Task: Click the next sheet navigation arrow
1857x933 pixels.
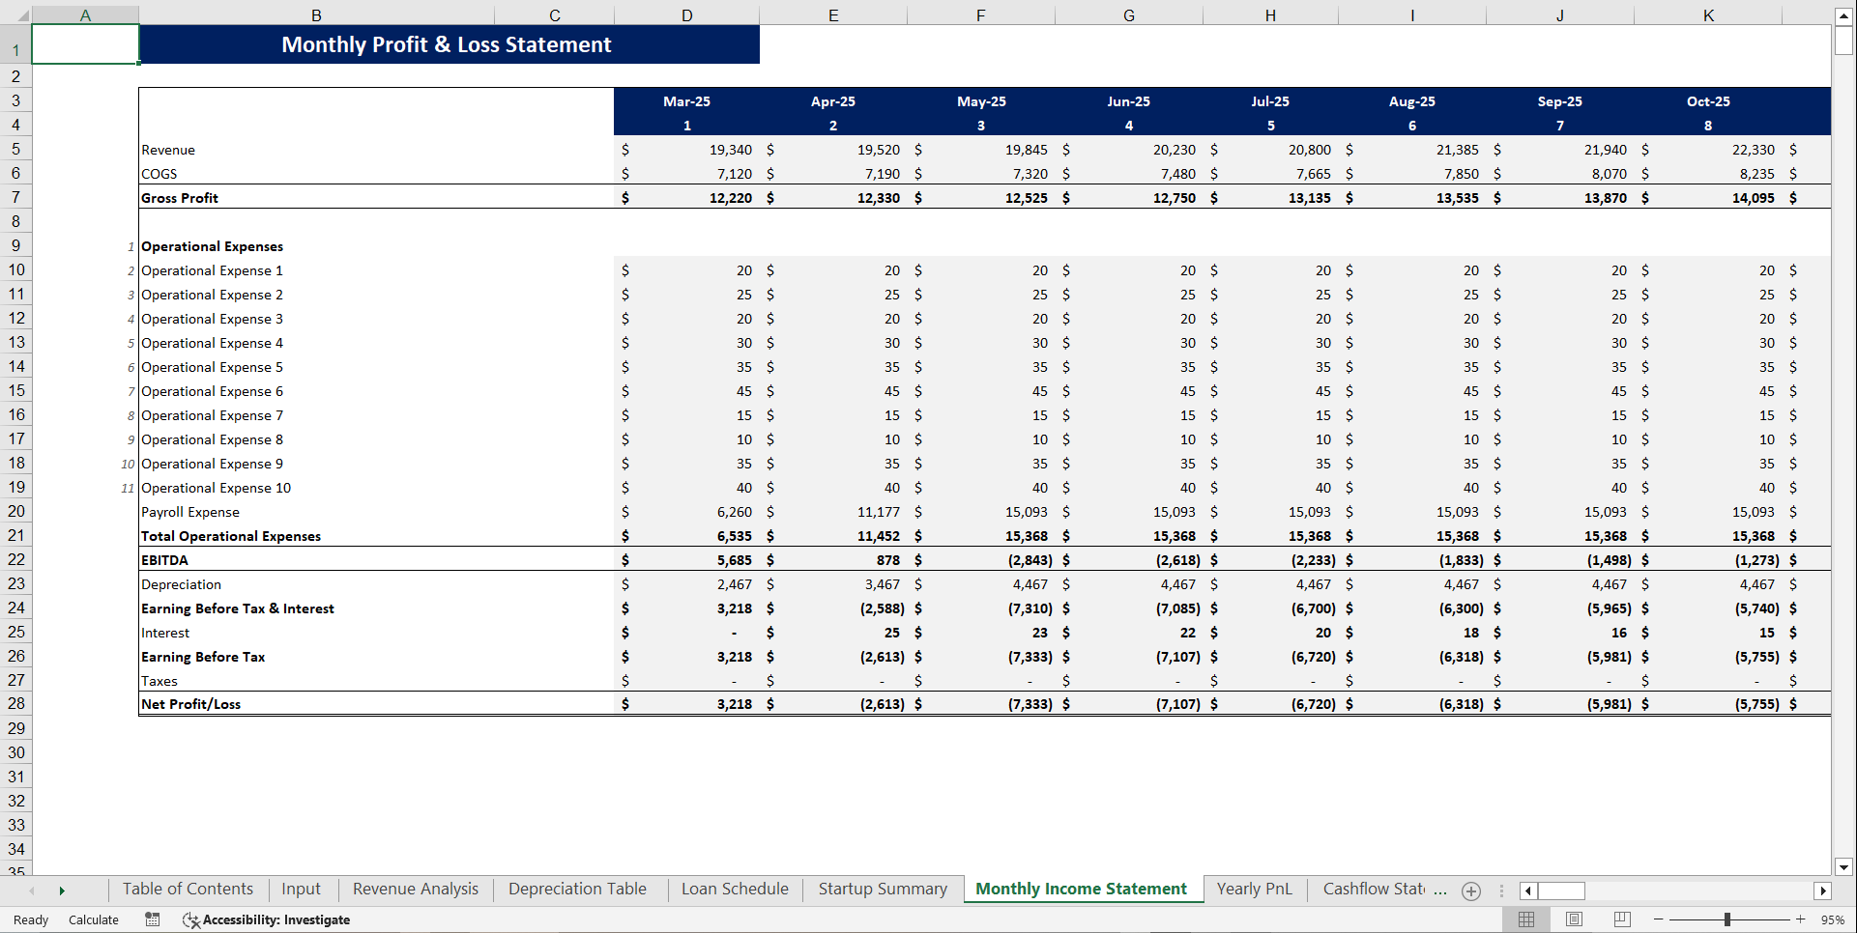Action: (62, 890)
